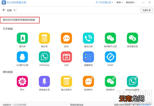Minimize the application window

(x=143, y=2)
